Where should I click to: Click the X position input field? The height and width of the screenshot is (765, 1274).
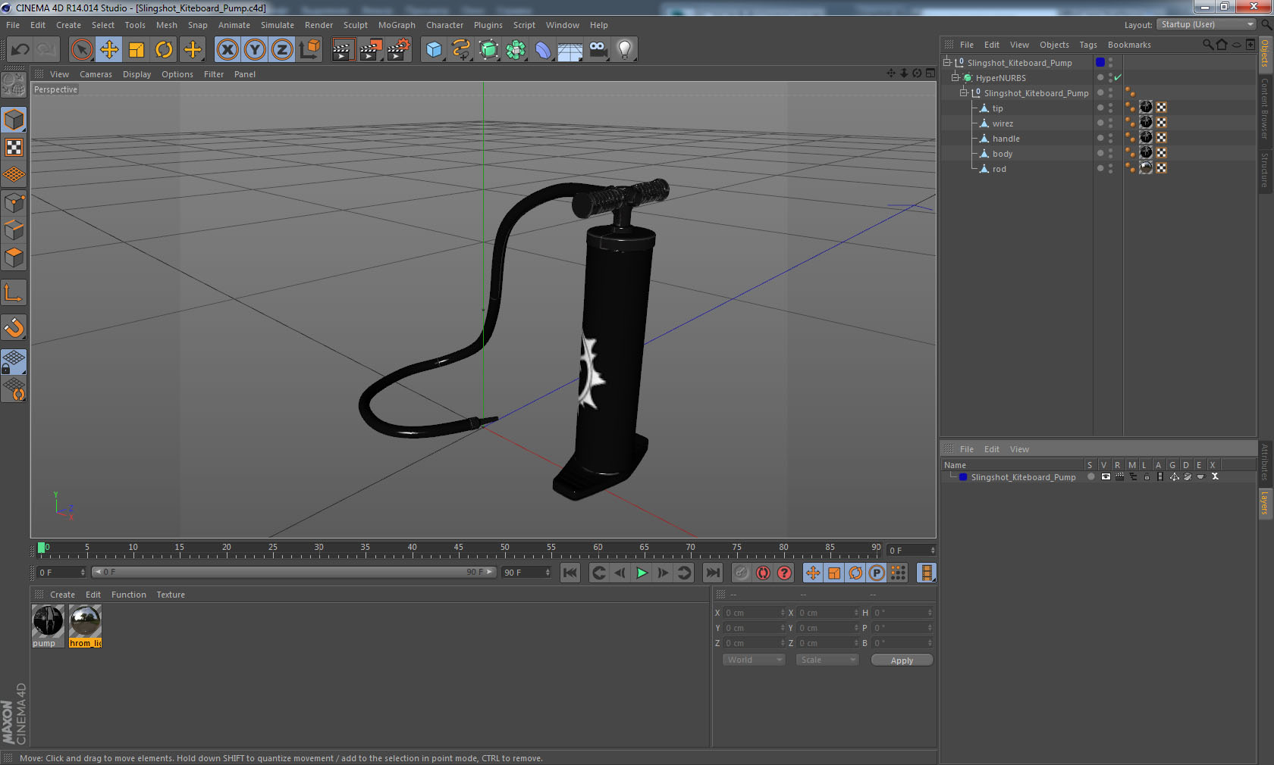tap(755, 613)
